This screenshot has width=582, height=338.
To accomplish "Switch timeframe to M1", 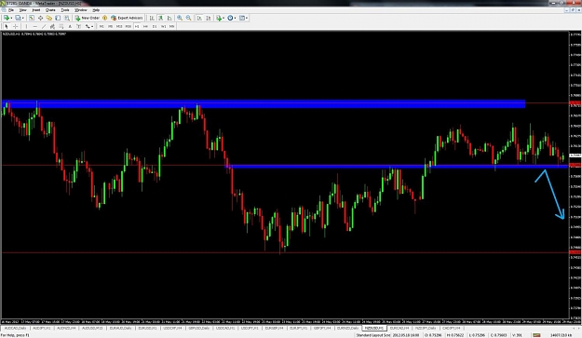I will click(102, 26).
